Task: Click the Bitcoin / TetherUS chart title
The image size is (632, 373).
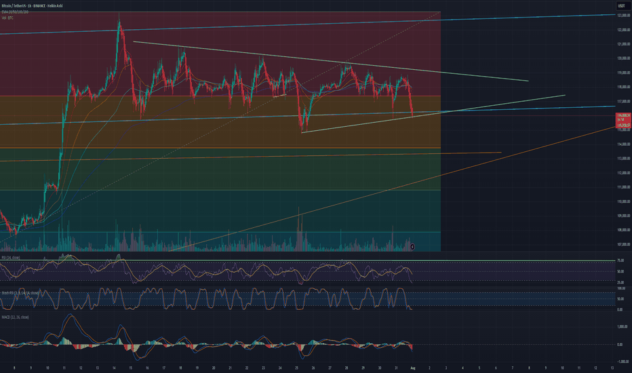Action: pos(31,6)
